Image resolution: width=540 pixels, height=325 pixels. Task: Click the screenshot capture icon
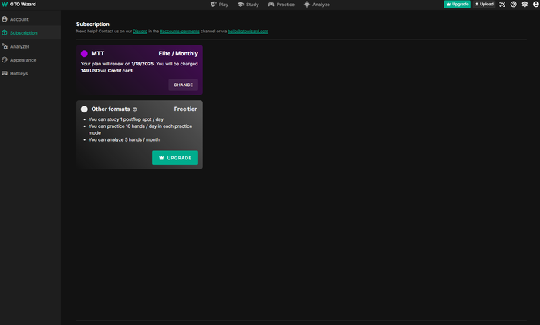pyautogui.click(x=502, y=4)
